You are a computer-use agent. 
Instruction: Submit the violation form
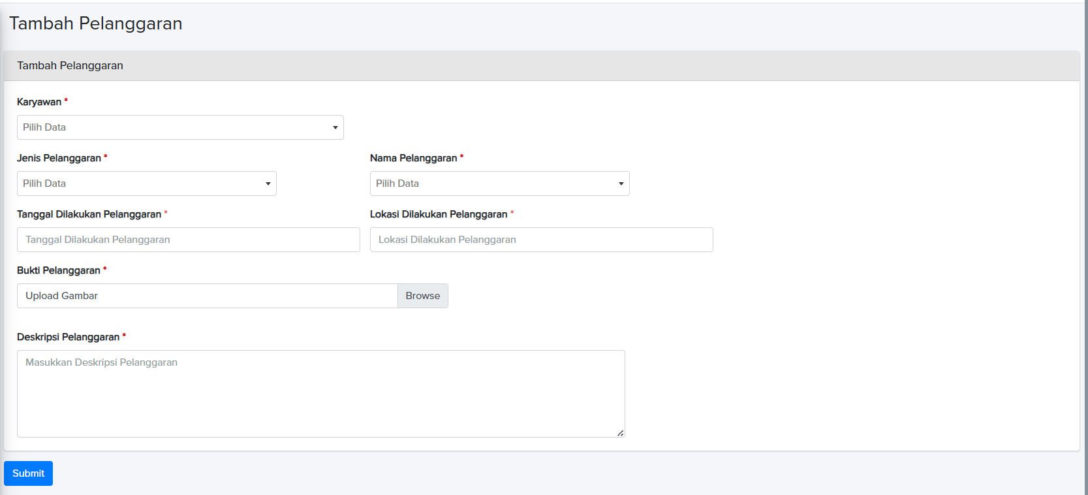28,473
